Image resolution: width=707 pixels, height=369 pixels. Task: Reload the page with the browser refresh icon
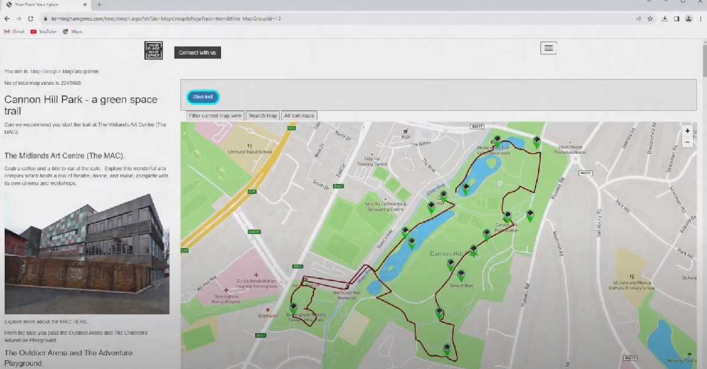click(31, 19)
